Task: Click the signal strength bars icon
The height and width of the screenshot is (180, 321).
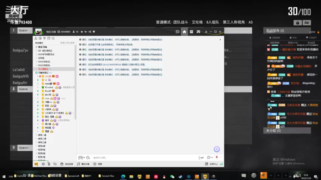Action: [x=221, y=164]
